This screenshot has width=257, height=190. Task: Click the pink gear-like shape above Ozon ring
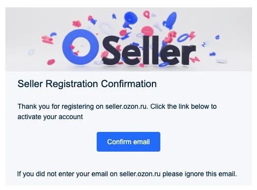76,24
